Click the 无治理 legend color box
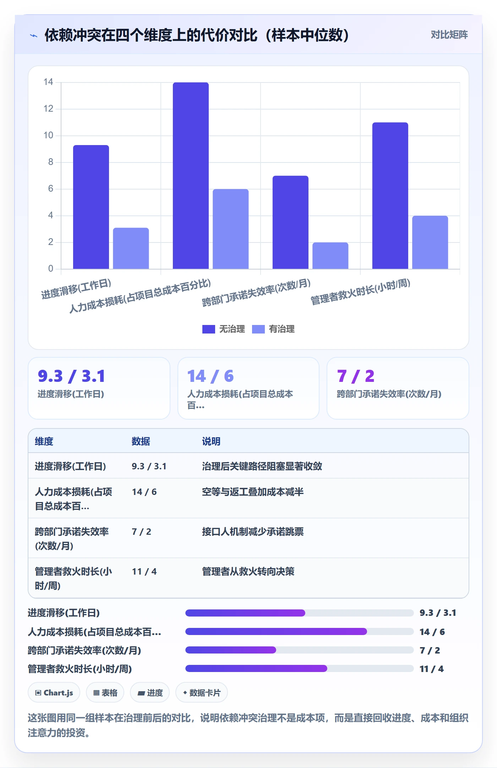The height and width of the screenshot is (768, 497). 209,329
